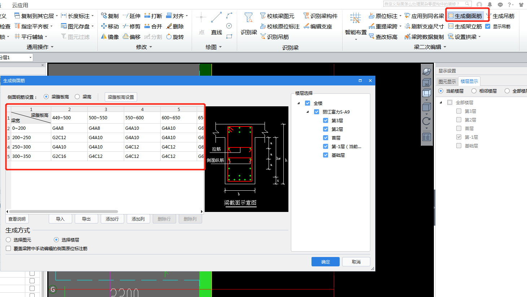Screen dimensions: 527x297
Task: Click the 合并 merge tool
Action: (x=153, y=26)
